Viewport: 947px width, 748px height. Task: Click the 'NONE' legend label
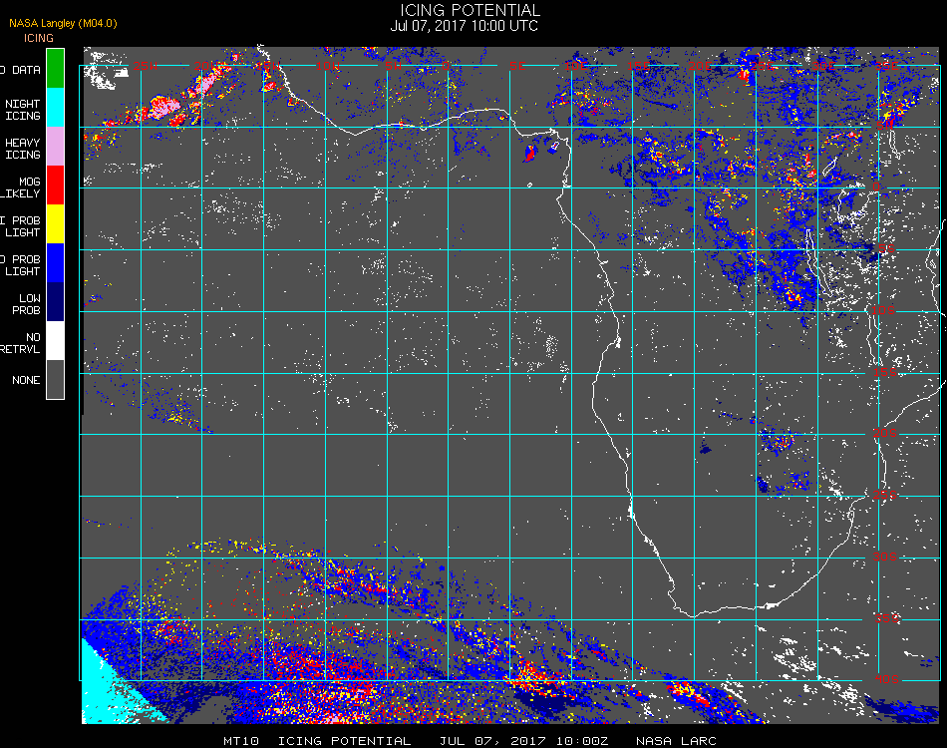pyautogui.click(x=26, y=380)
